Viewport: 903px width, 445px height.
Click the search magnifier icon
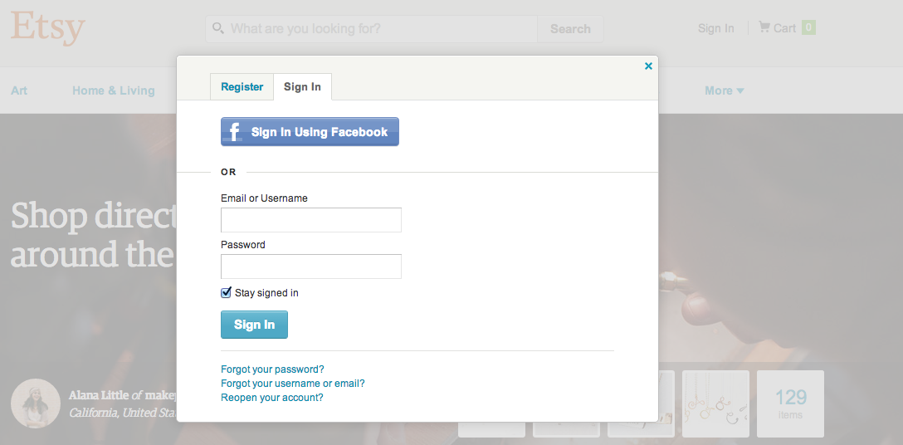tap(218, 28)
